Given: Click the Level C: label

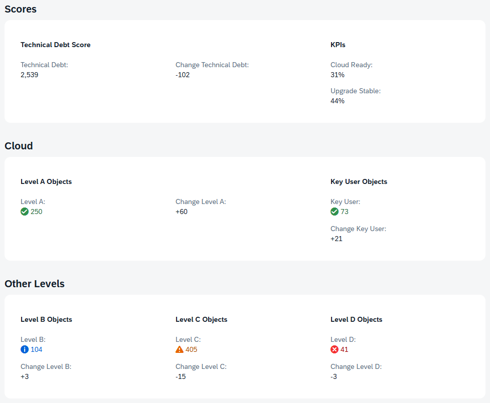Looking at the screenshot, I should 188,339.
